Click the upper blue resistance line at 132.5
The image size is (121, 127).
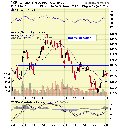tap(64, 65)
